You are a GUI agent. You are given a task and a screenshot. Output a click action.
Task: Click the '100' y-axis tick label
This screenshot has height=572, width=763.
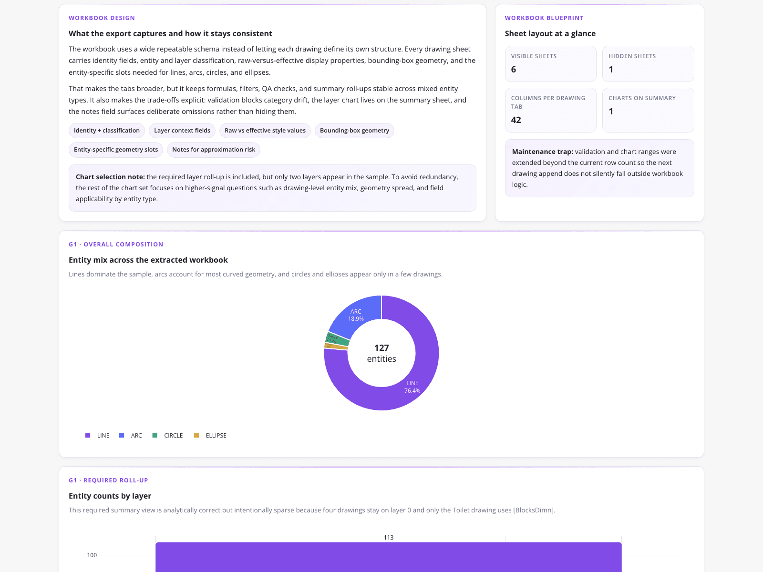(92, 555)
